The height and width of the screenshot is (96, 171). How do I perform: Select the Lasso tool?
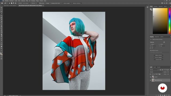1,12
